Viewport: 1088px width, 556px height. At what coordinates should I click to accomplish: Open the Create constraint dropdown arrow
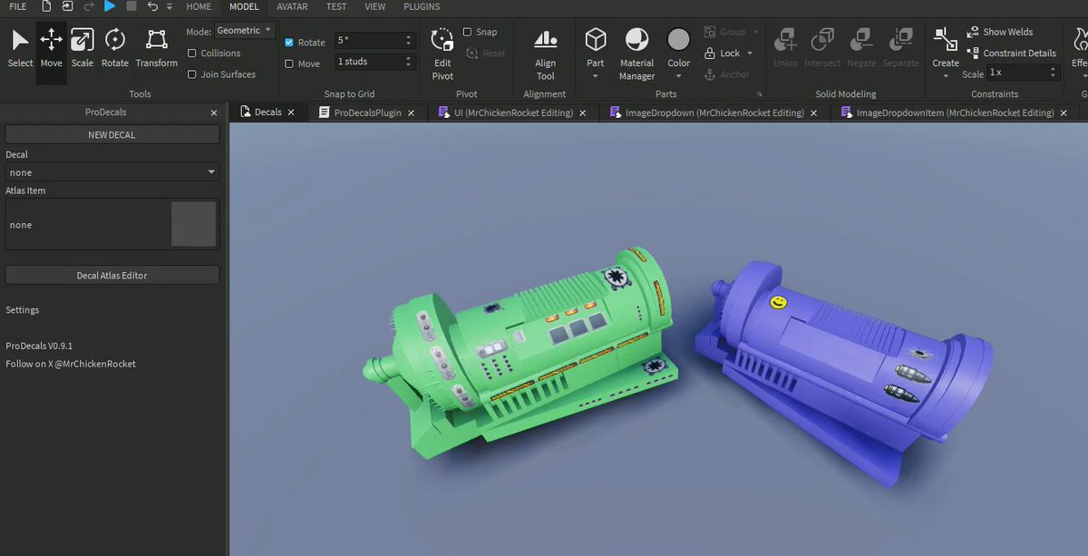[x=946, y=76]
